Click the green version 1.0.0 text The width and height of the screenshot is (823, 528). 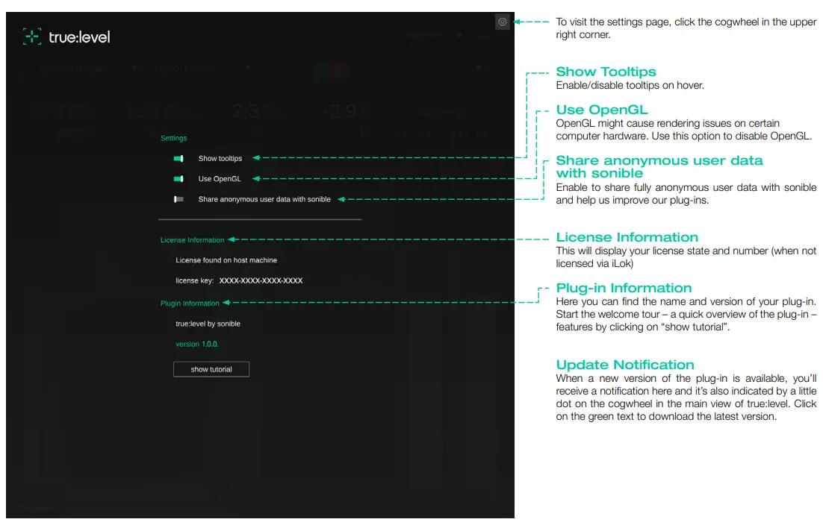[197, 344]
